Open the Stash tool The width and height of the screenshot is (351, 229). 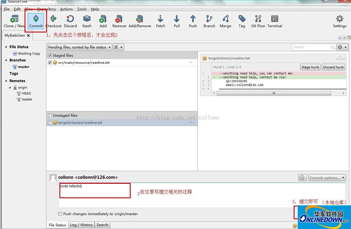pos(87,21)
